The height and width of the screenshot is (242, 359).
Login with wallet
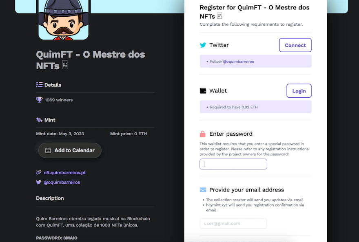tap(299, 91)
